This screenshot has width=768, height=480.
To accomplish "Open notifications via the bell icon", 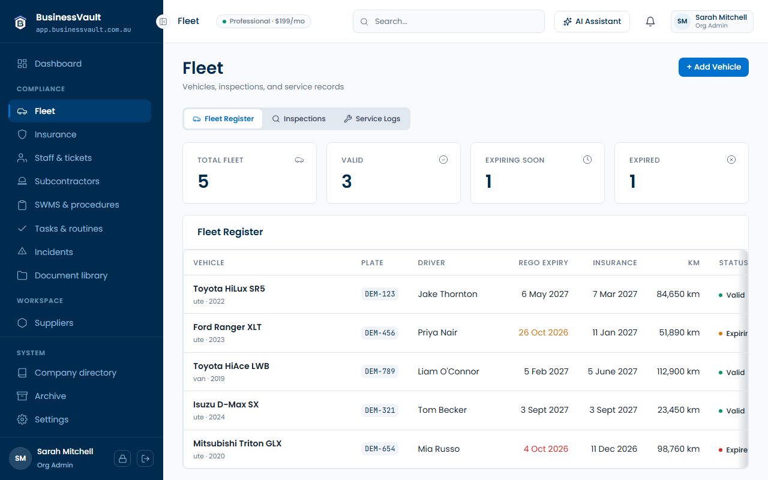I will pos(650,22).
